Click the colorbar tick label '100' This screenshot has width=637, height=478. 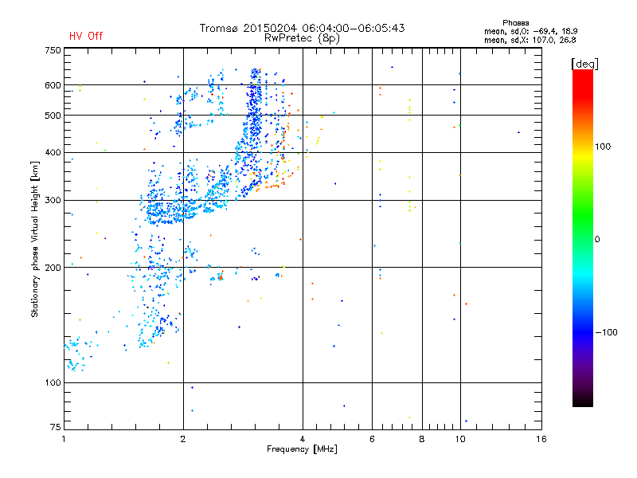tap(603, 147)
